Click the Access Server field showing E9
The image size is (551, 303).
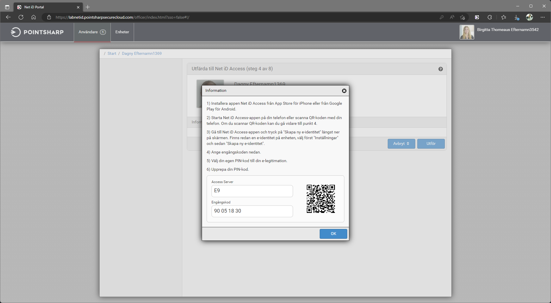tap(252, 191)
